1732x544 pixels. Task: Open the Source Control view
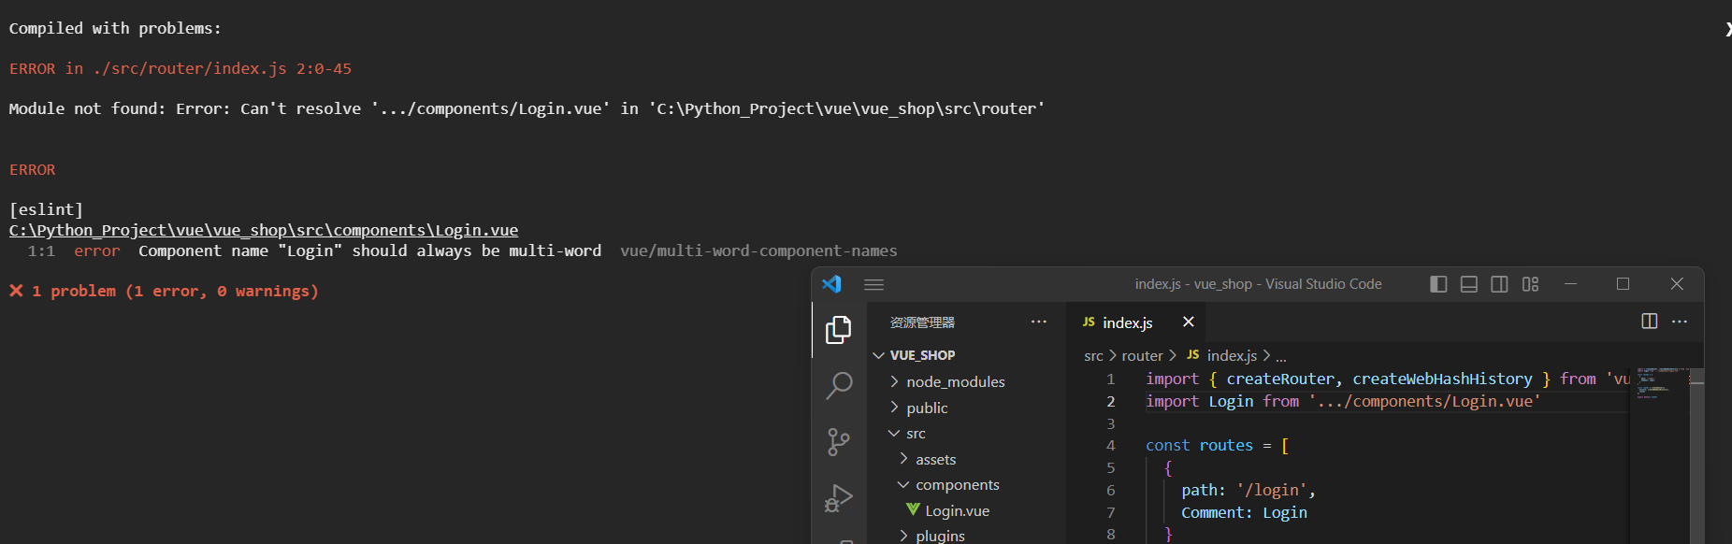pyautogui.click(x=839, y=441)
